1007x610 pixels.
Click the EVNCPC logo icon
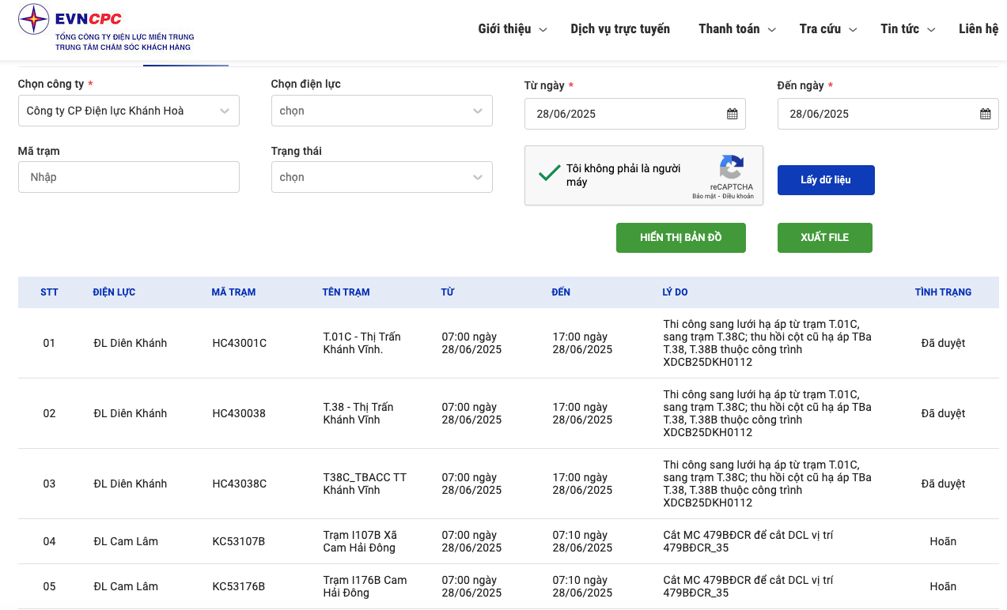(34, 19)
